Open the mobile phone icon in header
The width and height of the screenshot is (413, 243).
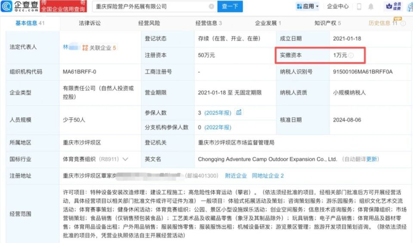(x=359, y=6)
